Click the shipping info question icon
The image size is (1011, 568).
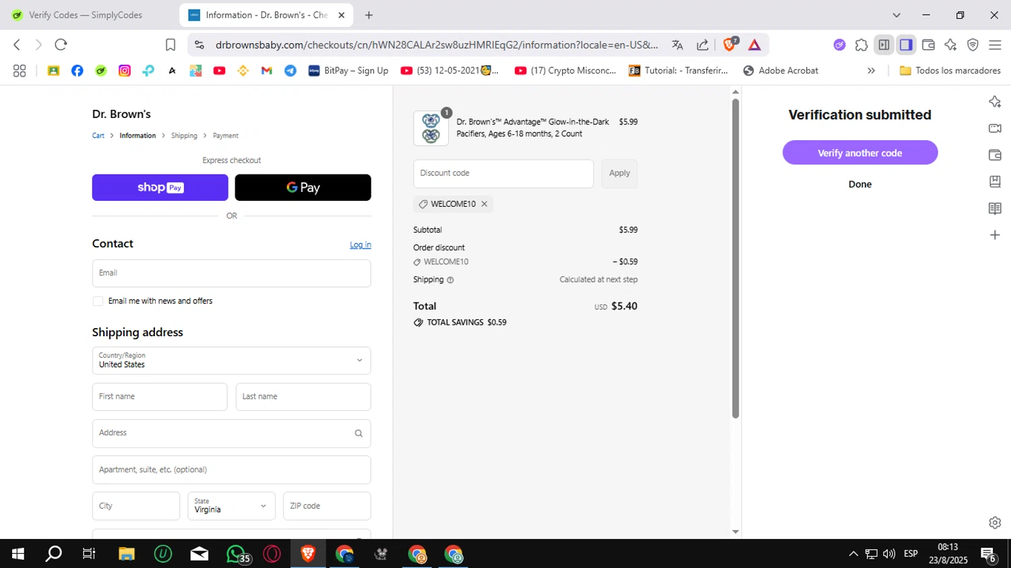(x=450, y=280)
